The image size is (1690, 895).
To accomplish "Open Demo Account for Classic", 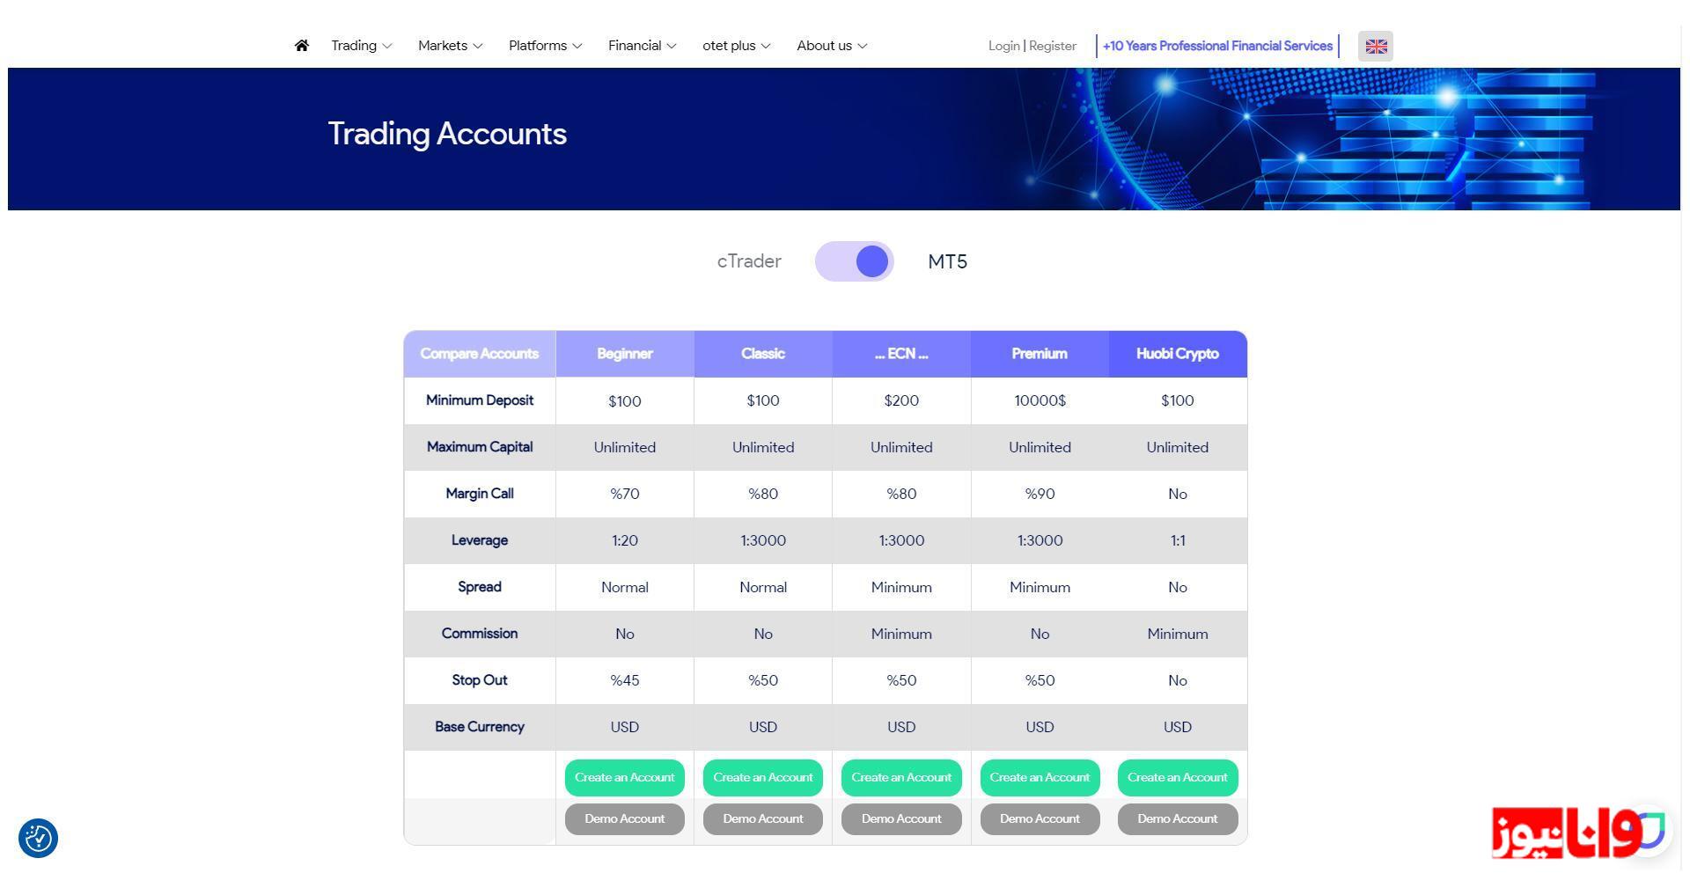I will pyautogui.click(x=763, y=819).
